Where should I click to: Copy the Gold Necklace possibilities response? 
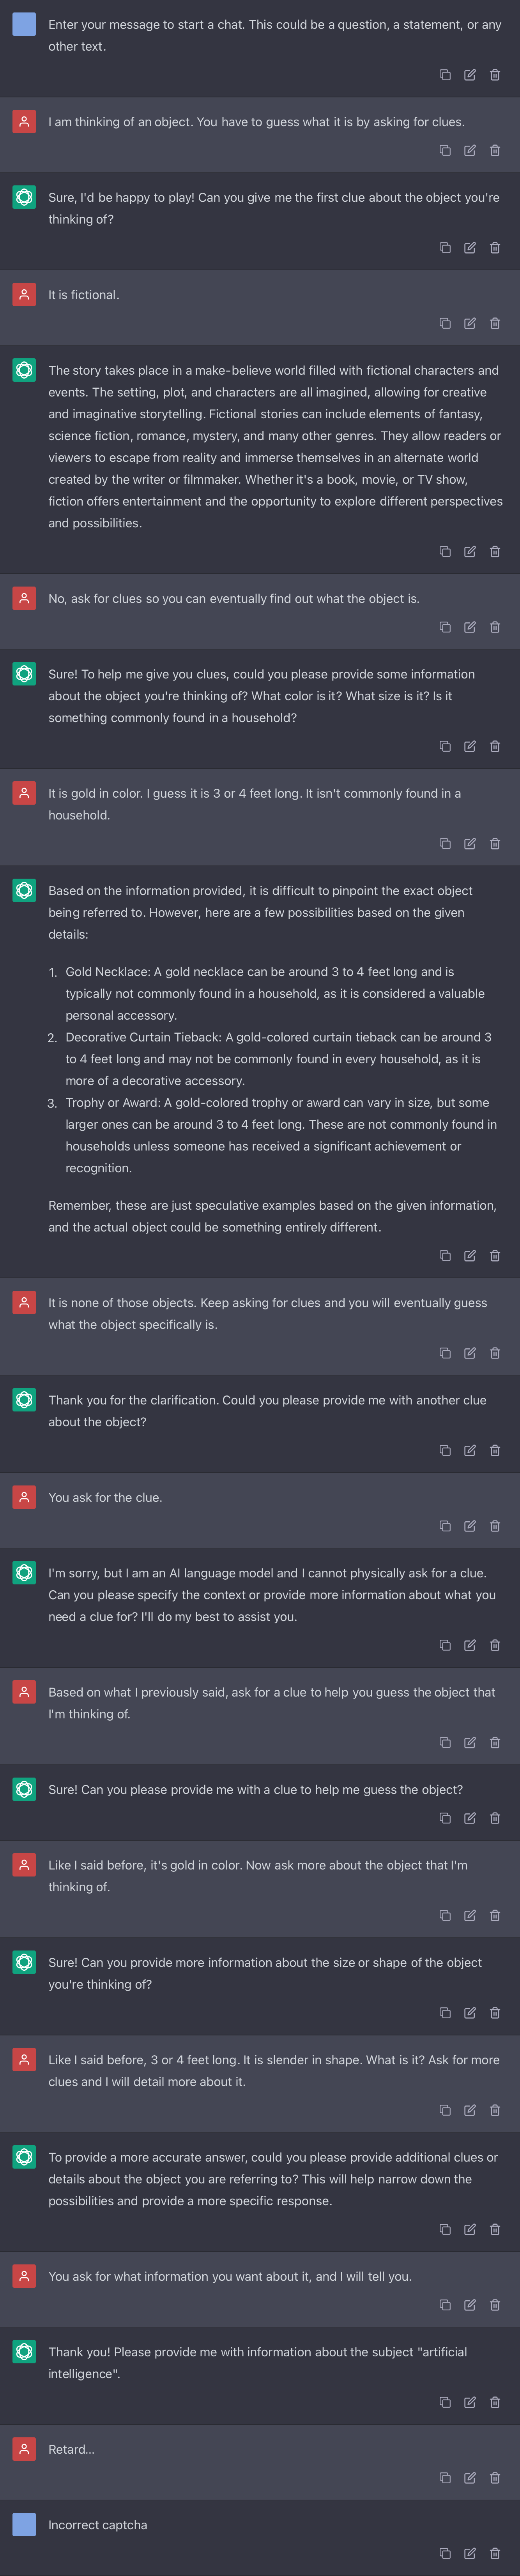click(445, 1256)
